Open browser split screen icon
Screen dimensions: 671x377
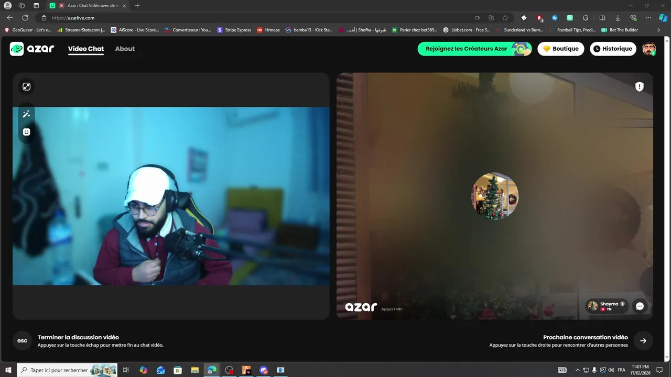602,18
